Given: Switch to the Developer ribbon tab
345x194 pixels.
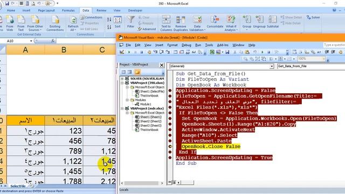Looking at the screenshot, I should (135, 10).
